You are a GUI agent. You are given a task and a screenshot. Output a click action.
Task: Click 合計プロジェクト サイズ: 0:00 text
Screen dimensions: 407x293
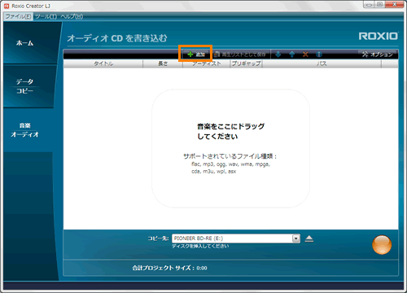[x=169, y=268]
